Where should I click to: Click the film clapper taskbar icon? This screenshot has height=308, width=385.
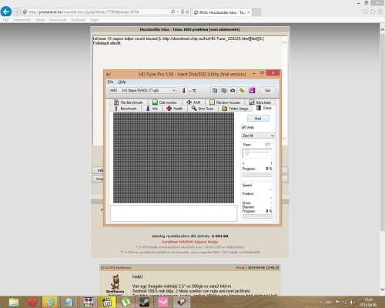click(x=106, y=302)
